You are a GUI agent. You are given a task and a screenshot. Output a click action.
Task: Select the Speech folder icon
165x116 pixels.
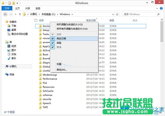pos(40,103)
